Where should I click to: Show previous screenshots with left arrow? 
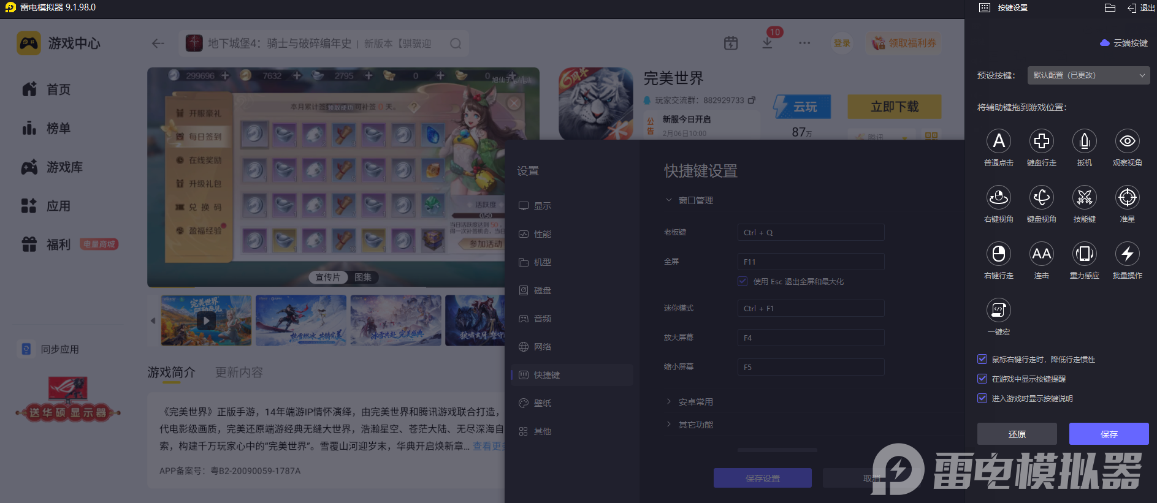tap(153, 320)
